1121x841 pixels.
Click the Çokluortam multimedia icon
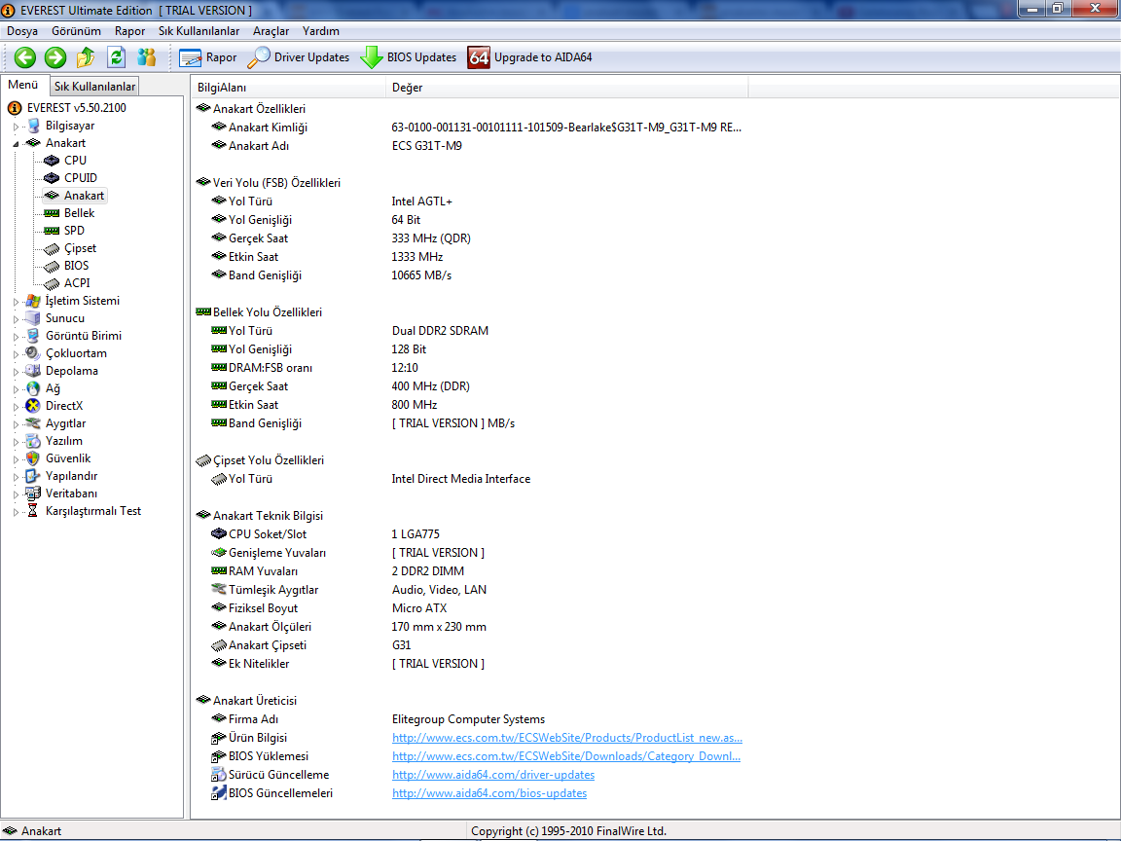click(33, 353)
